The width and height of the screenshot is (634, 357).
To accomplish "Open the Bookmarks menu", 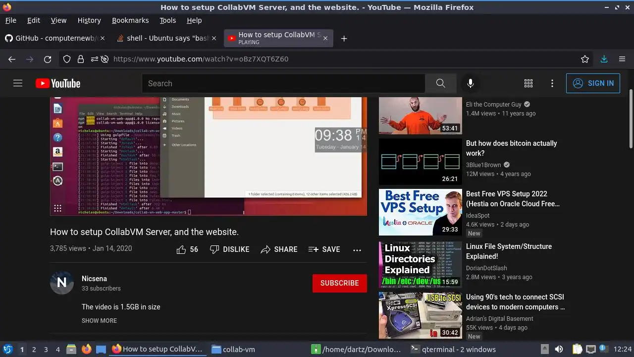I will coord(130,20).
